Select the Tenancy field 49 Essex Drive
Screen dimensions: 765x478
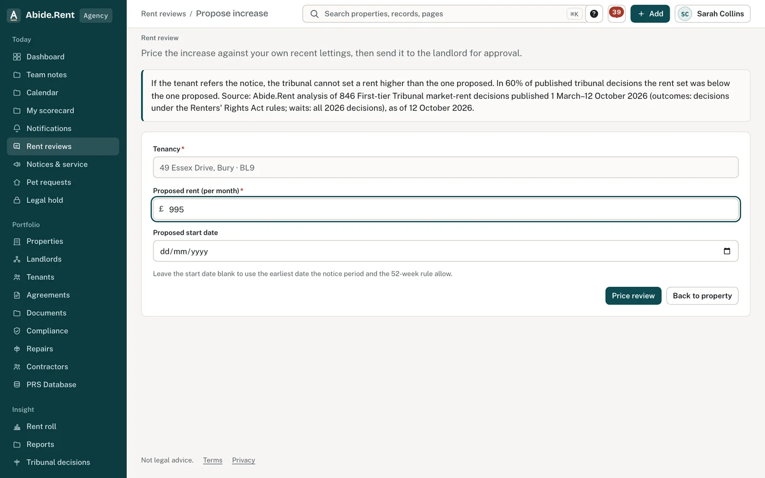(446, 168)
